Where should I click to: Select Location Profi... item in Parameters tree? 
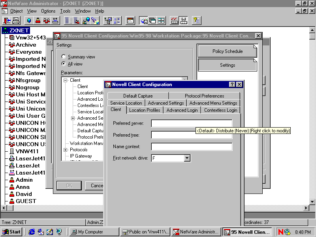pyautogui.click(x=90, y=93)
